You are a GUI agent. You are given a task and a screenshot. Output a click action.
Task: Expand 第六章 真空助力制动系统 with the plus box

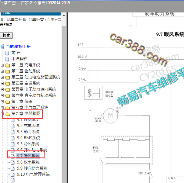click(x=2, y=95)
